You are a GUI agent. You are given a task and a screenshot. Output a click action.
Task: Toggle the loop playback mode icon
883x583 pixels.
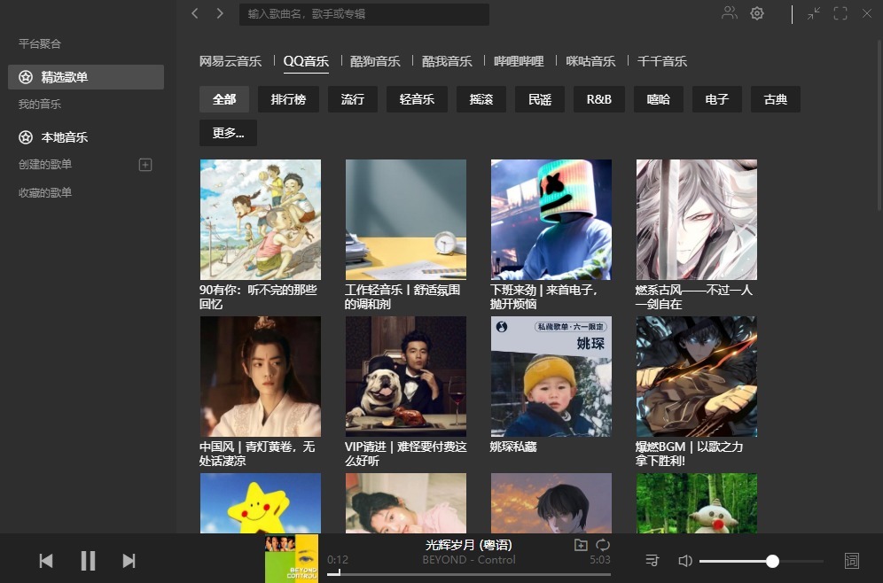pyautogui.click(x=603, y=545)
